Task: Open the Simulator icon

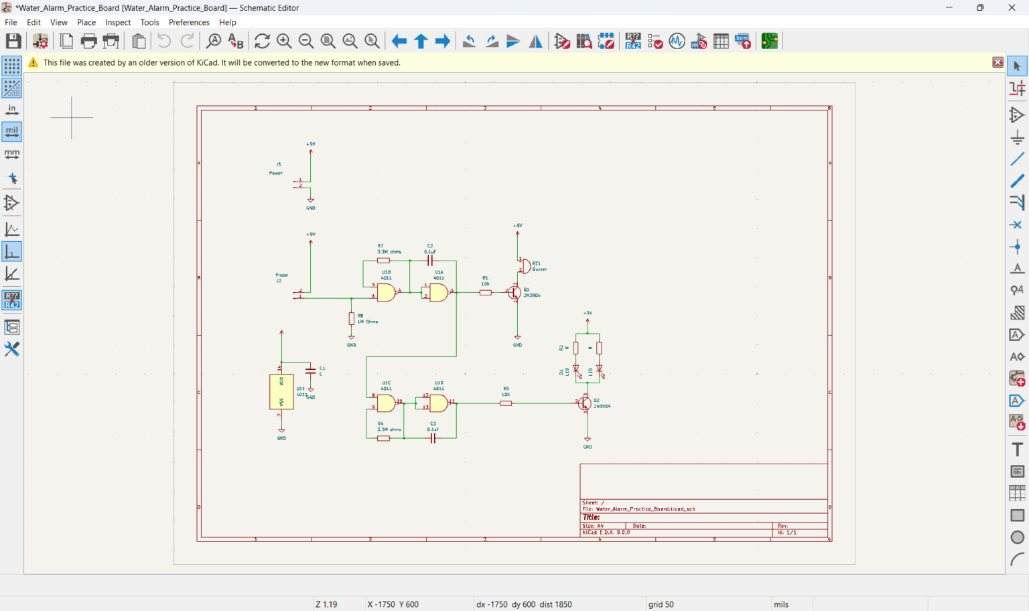Action: point(677,41)
